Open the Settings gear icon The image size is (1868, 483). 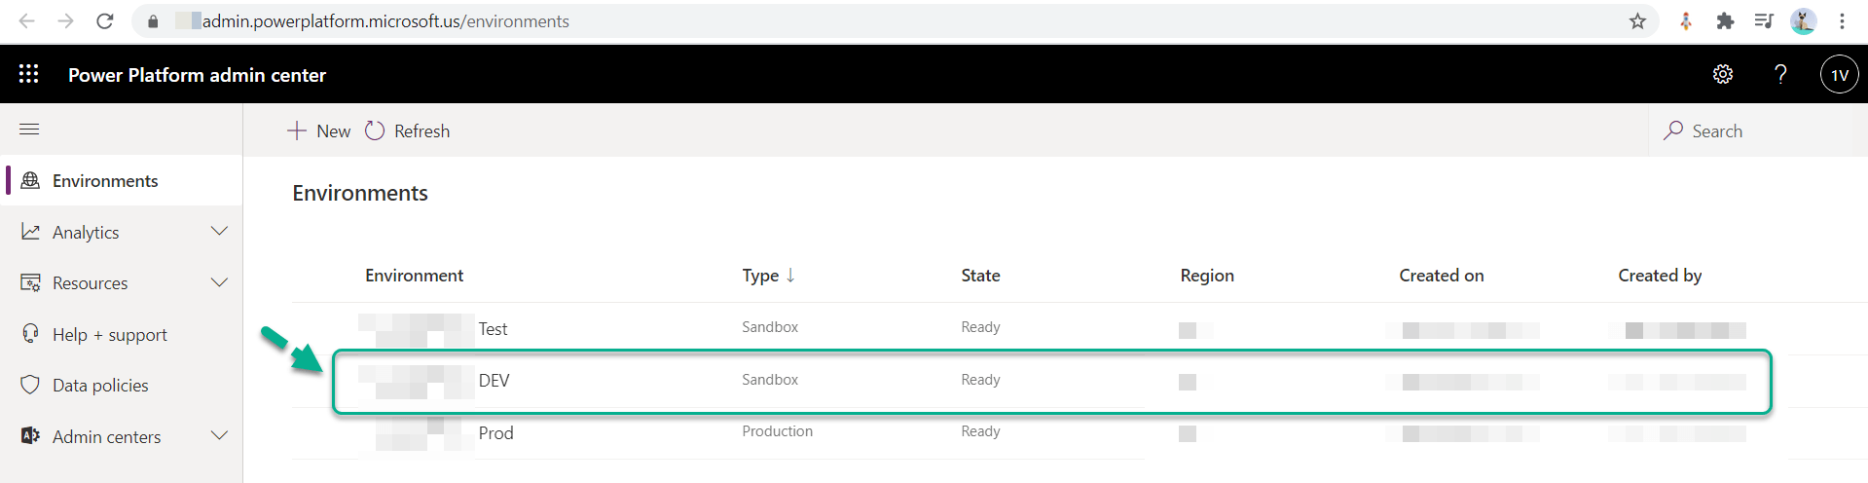(1722, 74)
